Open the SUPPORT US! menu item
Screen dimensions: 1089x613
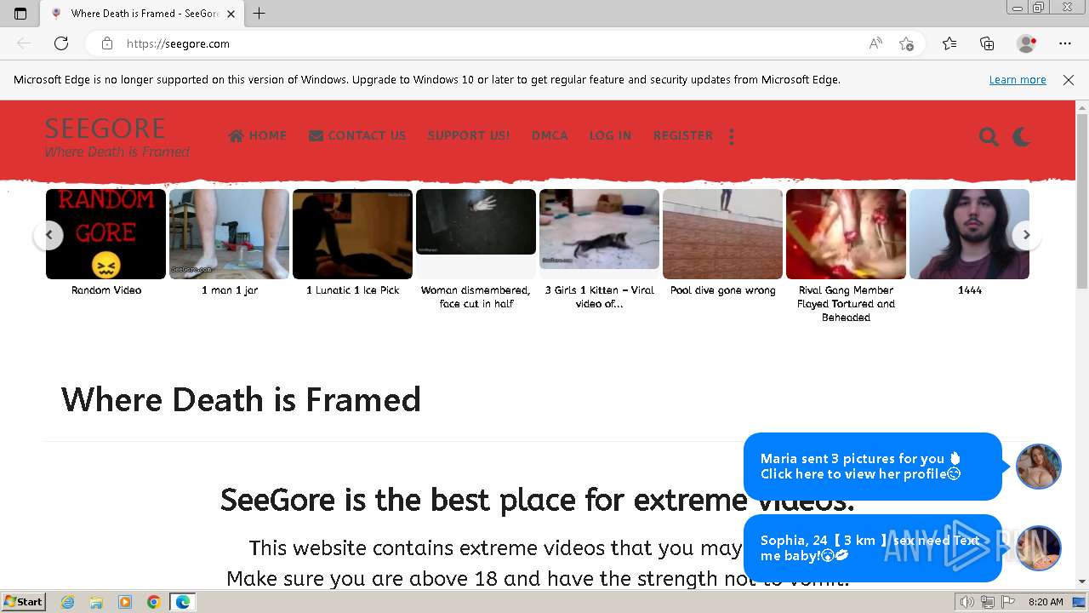tap(469, 135)
